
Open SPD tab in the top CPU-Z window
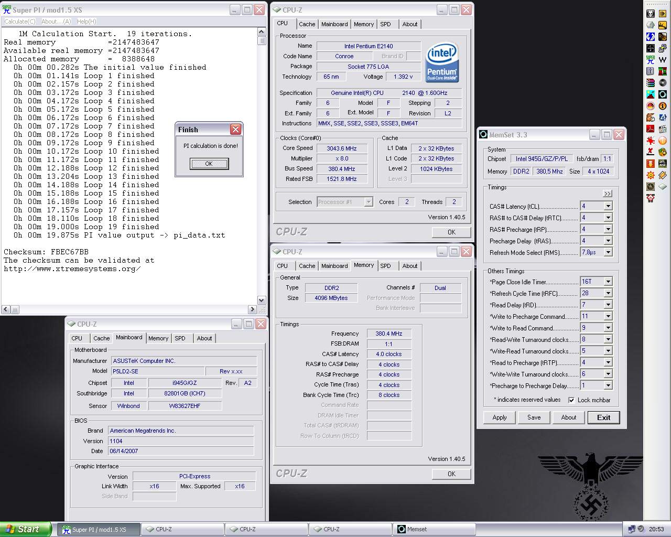pos(385,24)
